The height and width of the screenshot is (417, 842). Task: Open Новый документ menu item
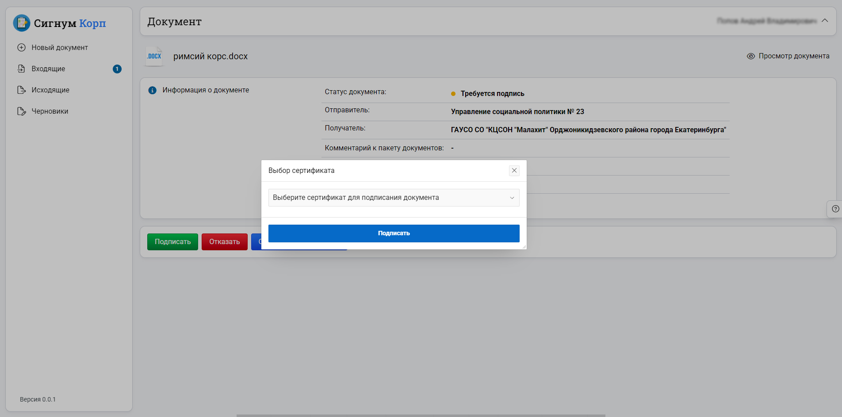coord(60,47)
